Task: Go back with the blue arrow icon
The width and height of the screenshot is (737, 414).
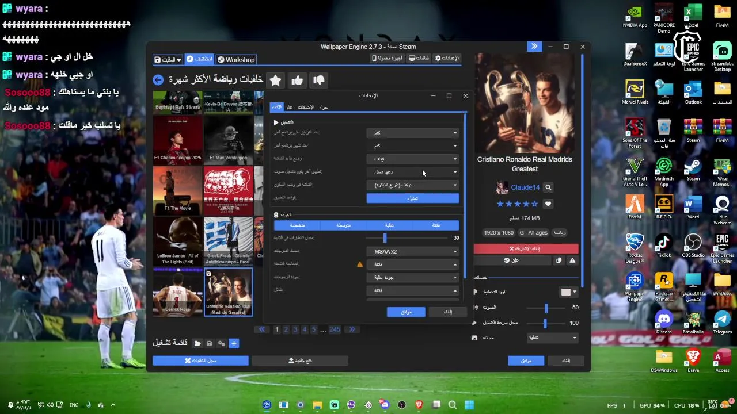Action: (158, 80)
